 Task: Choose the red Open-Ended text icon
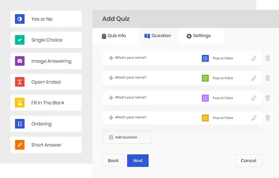click(20, 82)
